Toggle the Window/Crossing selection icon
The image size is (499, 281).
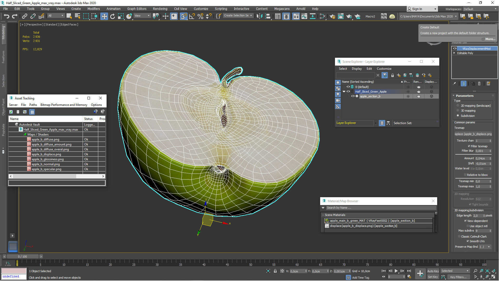tap(94, 16)
